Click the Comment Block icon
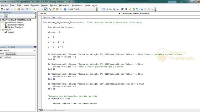The width and height of the screenshot is (200, 112). [x=134, y=9]
